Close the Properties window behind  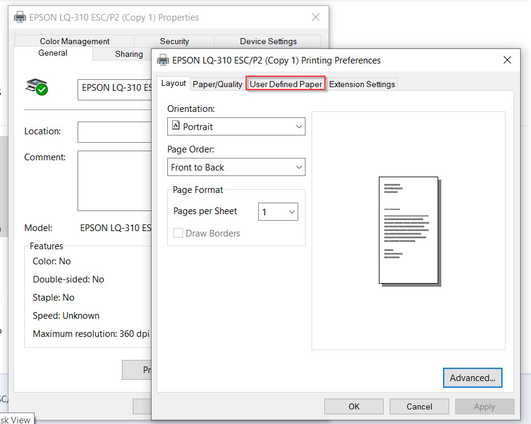pyautogui.click(x=316, y=17)
